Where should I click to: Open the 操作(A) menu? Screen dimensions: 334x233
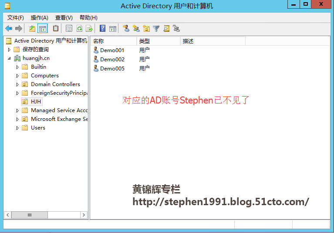[39, 18]
